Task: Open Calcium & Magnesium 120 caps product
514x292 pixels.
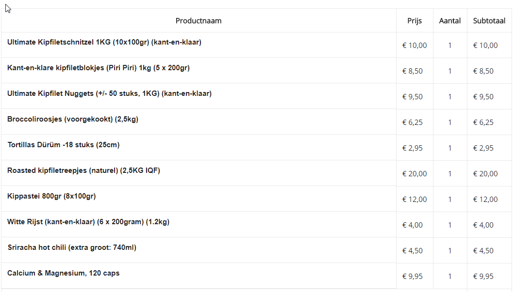Action: [64, 273]
